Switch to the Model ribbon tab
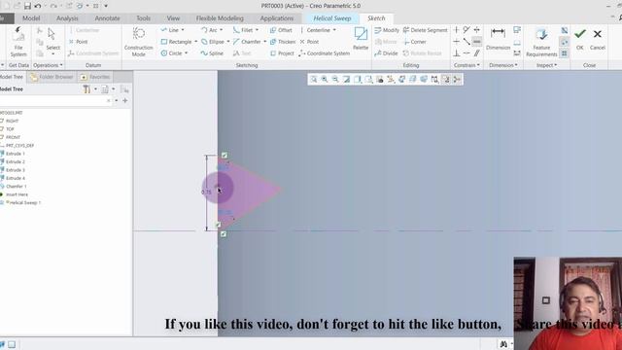Screen dimensions: 622x350 [x=31, y=18]
